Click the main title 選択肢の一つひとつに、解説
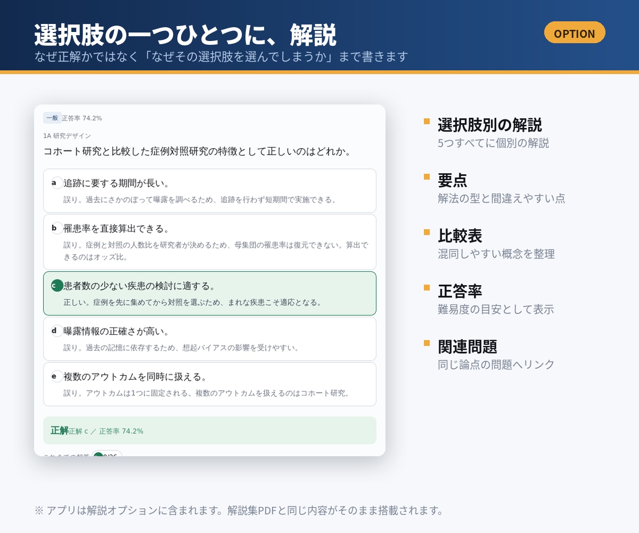The width and height of the screenshot is (639, 533). point(185,36)
